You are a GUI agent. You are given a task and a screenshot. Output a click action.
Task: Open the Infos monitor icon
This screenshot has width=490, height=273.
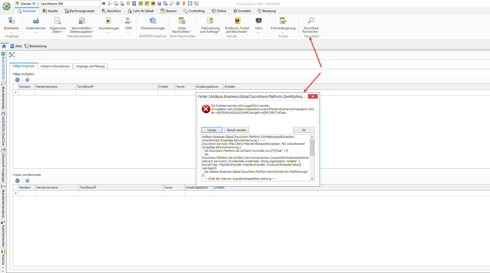point(258,20)
